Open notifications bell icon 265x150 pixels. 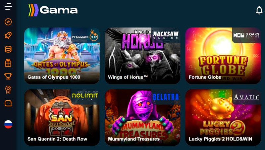click(x=259, y=10)
